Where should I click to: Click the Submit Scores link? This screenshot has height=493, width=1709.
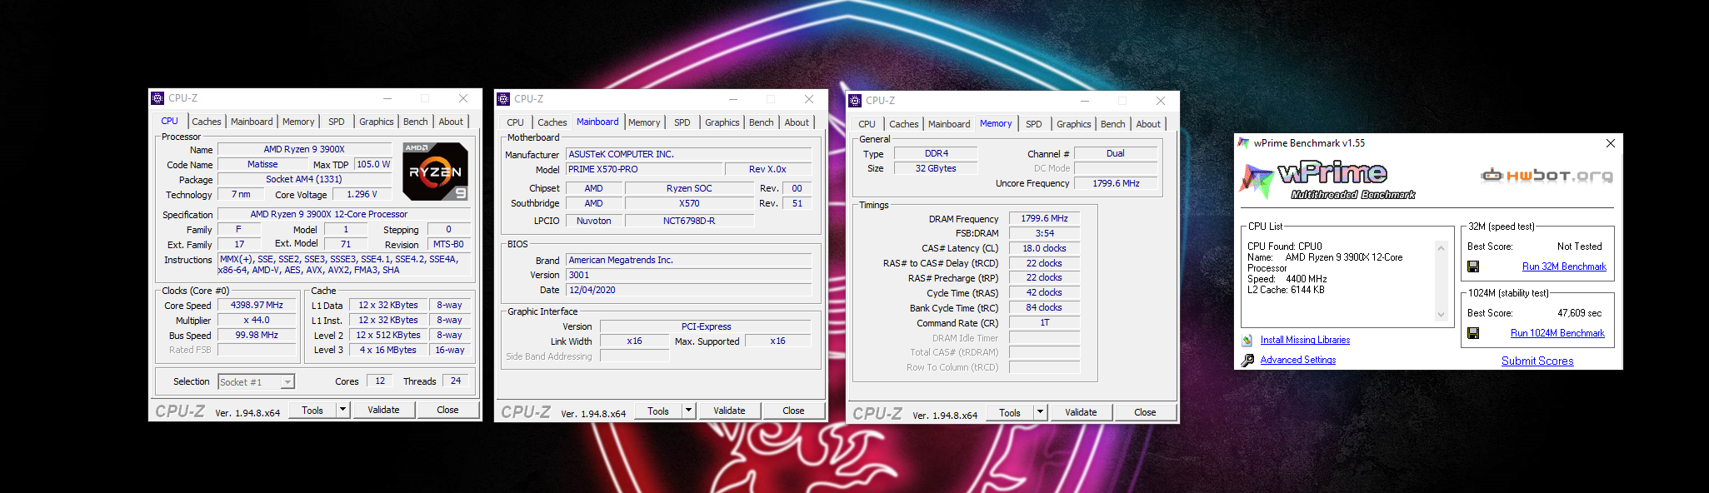1537,361
